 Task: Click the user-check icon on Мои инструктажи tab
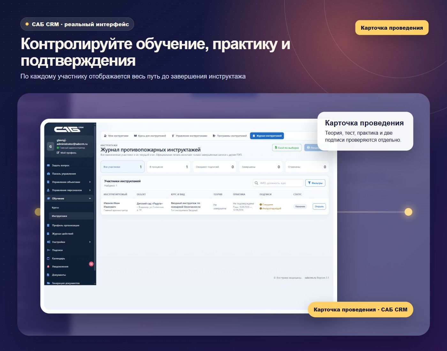pos(105,136)
